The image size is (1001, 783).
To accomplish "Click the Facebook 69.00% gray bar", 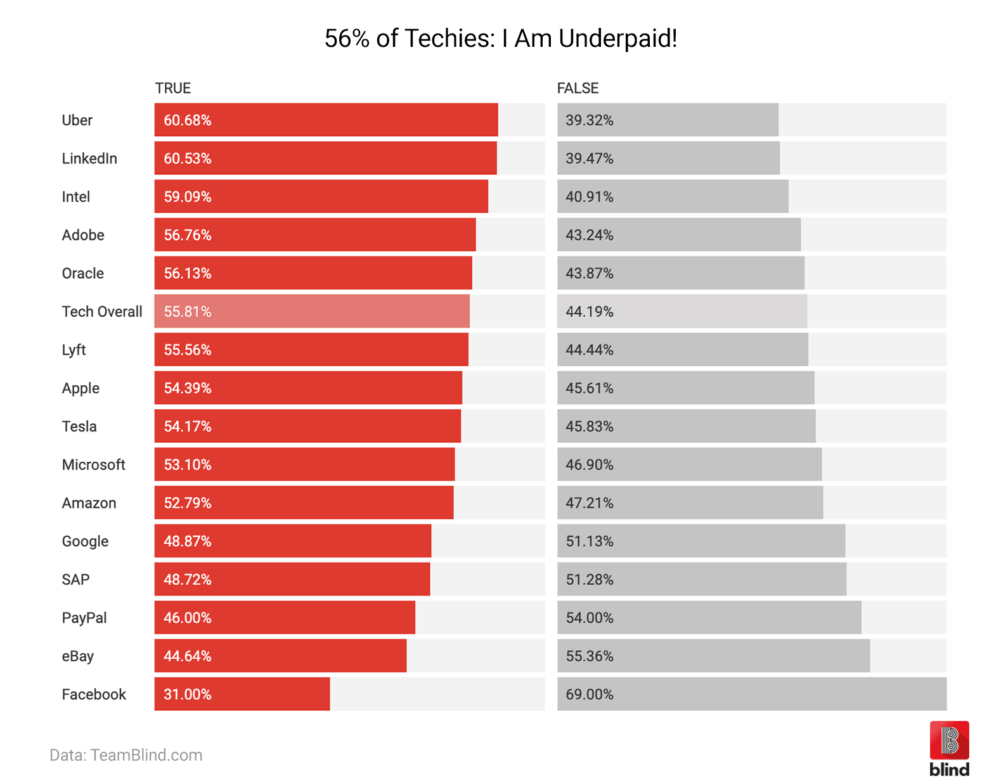I will pos(751,694).
